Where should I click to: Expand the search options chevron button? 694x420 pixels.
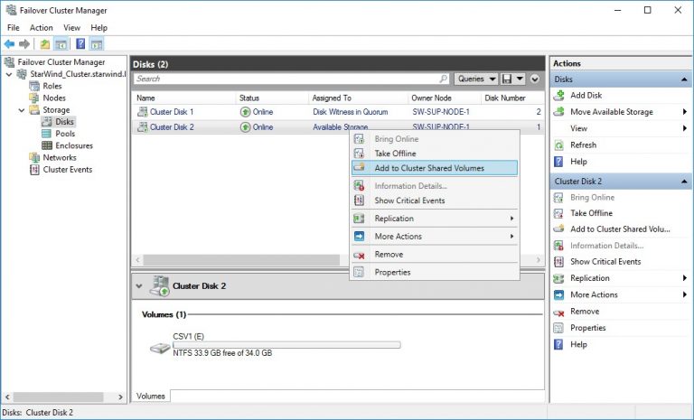coord(535,79)
